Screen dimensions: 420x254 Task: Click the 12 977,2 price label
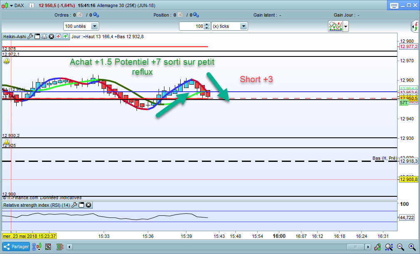[x=408, y=46]
